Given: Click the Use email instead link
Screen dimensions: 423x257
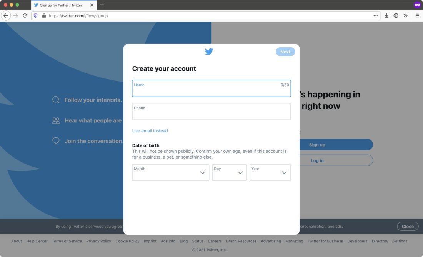Looking at the screenshot, I should coord(150,131).
